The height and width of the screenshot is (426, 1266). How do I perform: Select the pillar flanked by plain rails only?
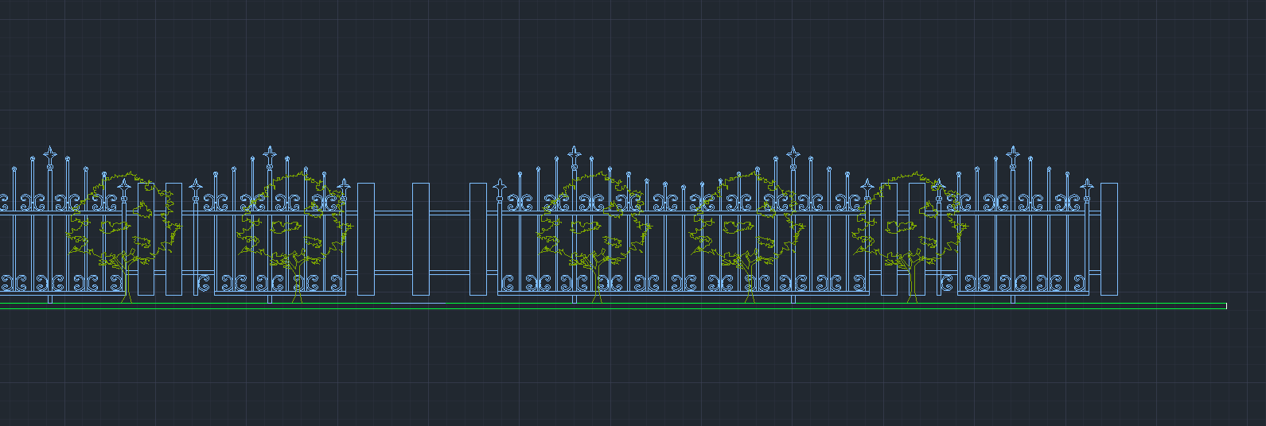tap(421, 239)
